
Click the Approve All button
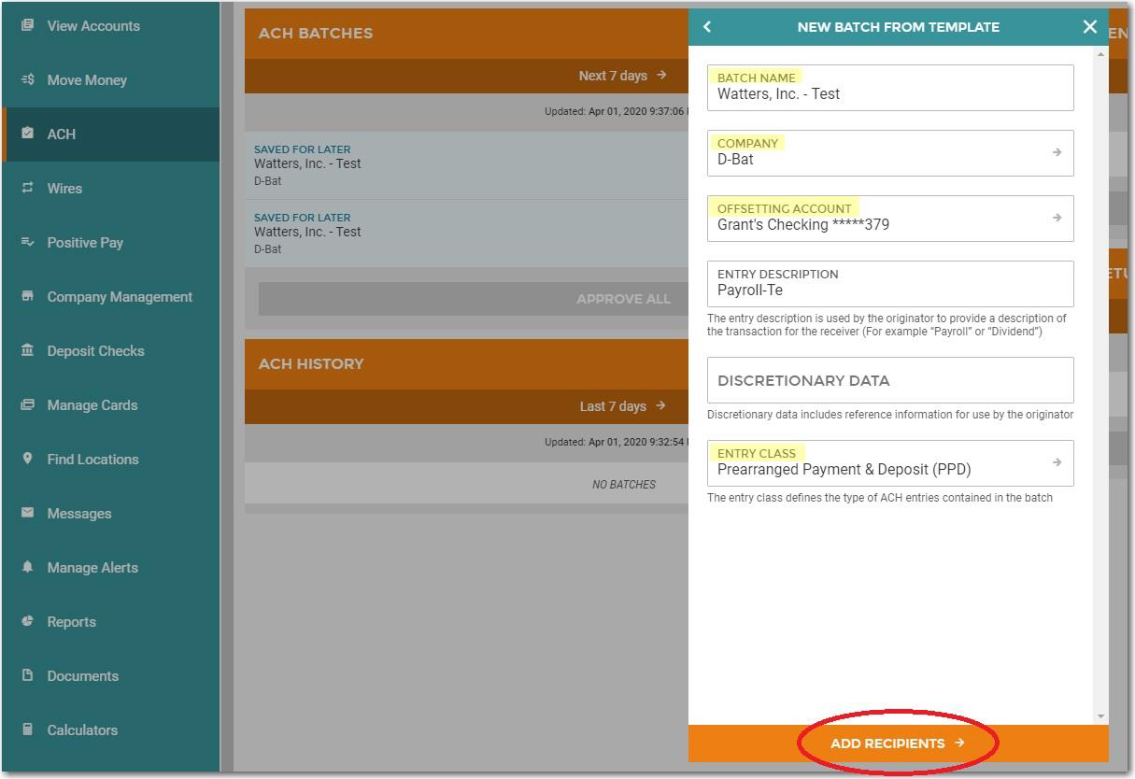tap(622, 299)
